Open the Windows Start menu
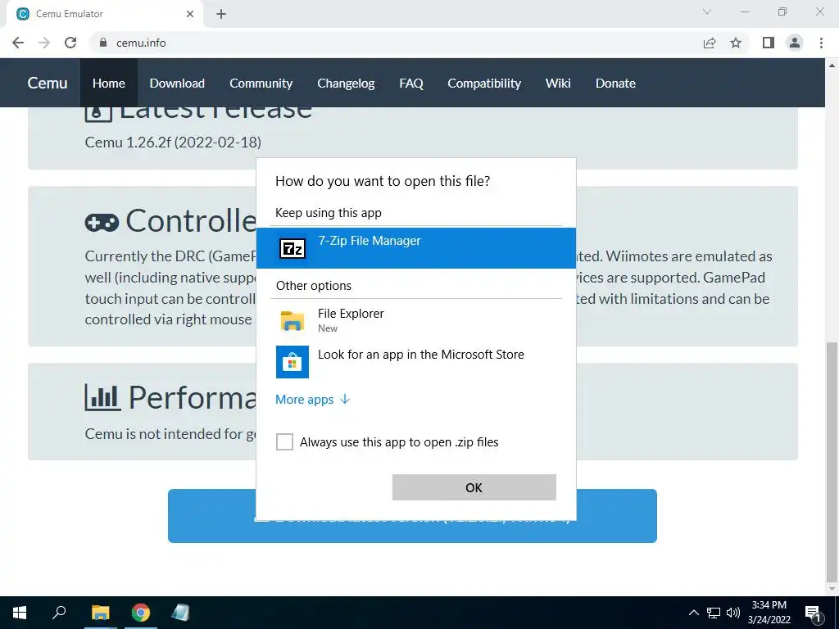Image resolution: width=839 pixels, height=629 pixels. pyautogui.click(x=20, y=613)
